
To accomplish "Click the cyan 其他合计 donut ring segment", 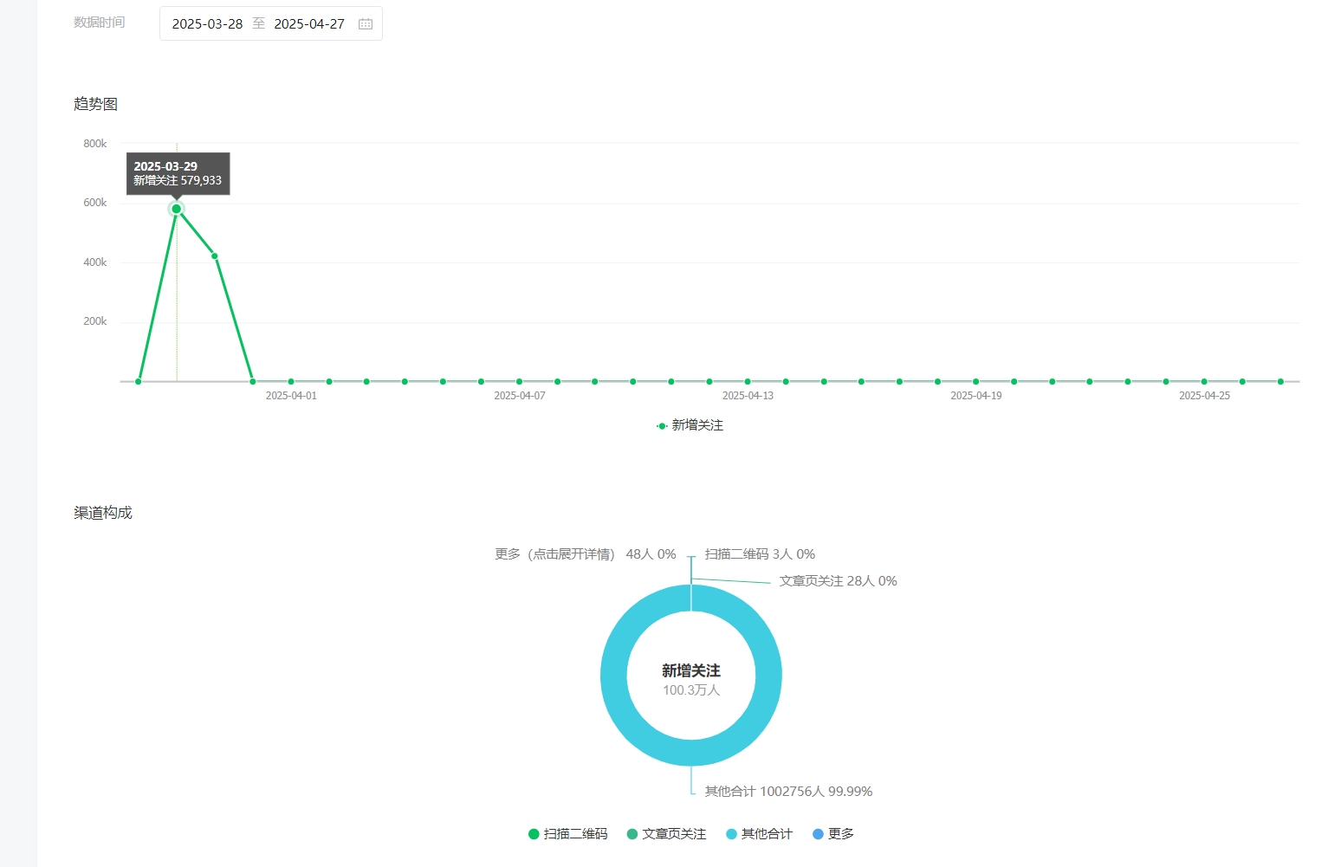I will pos(691,753).
